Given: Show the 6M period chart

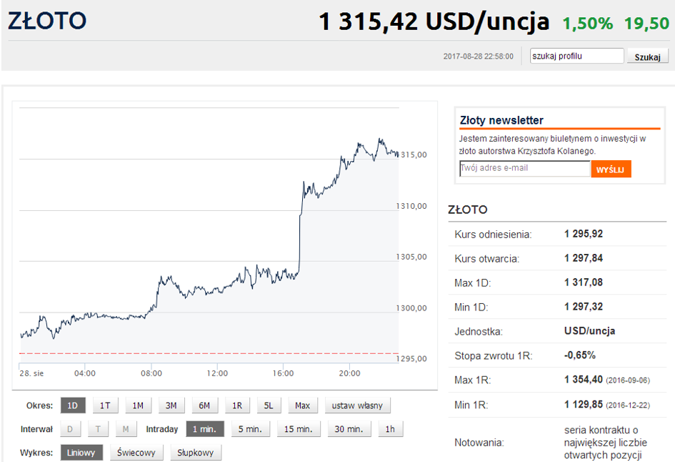Looking at the screenshot, I should (x=204, y=406).
